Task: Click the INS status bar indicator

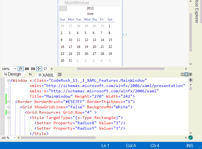Action: pos(190,146)
